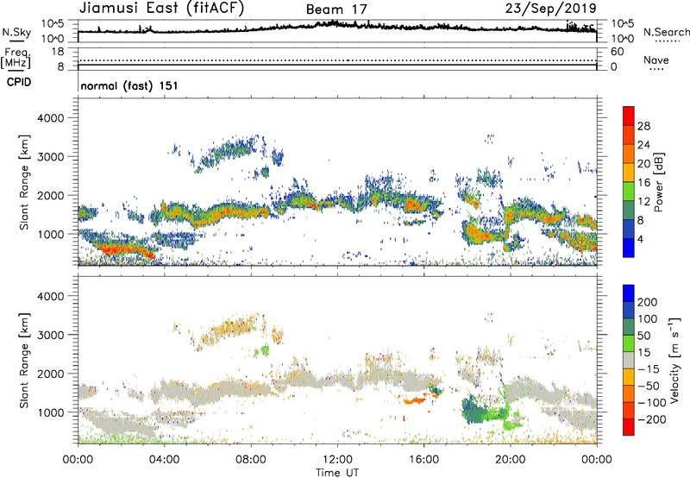This screenshot has width=690, height=478.
Task: Click the '08:00' time axis tick label
Action: [x=251, y=460]
